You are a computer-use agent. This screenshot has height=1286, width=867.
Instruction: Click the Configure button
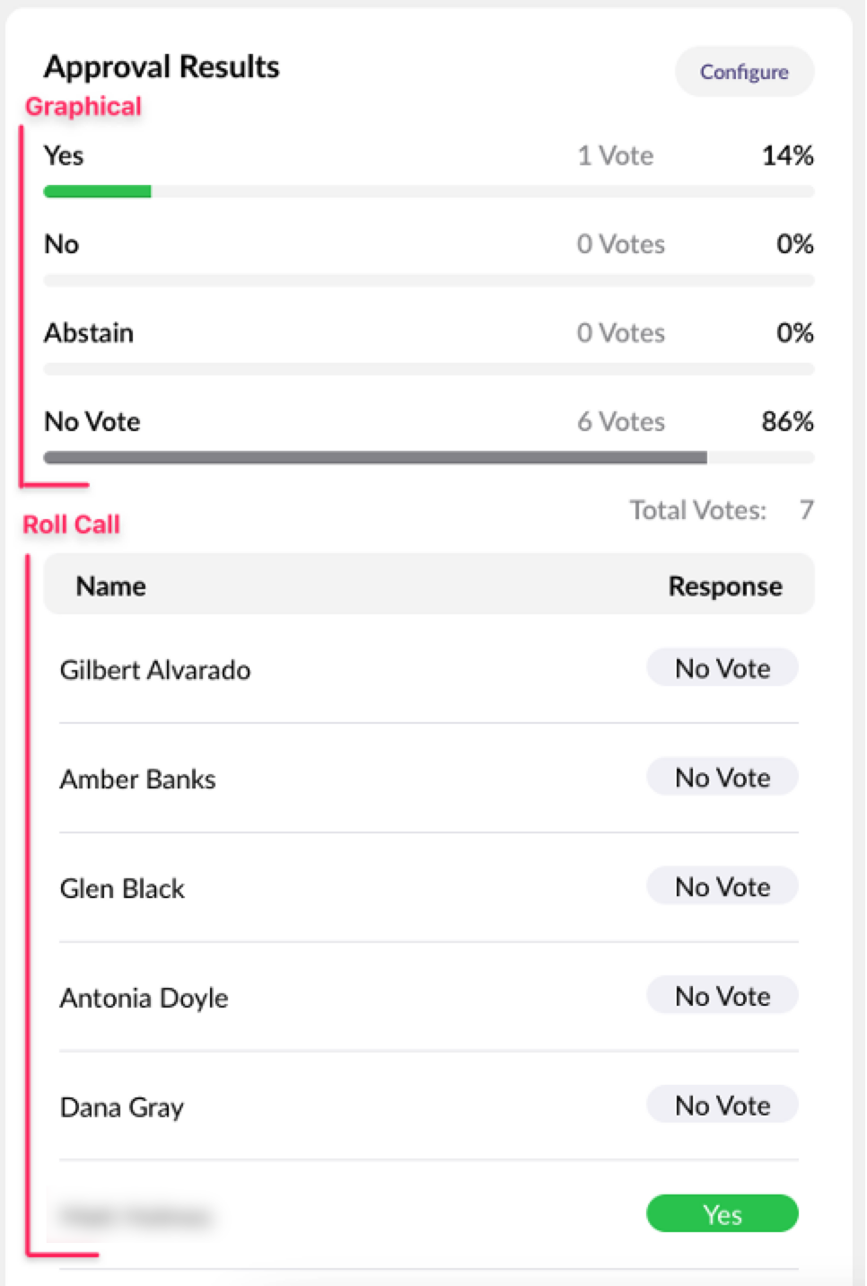744,72
